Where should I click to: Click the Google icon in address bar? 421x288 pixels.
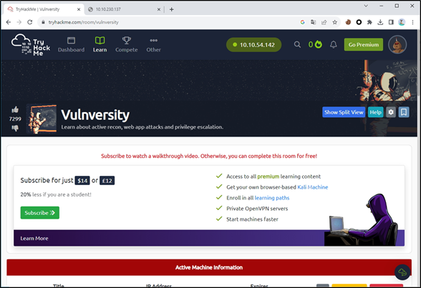(x=303, y=22)
